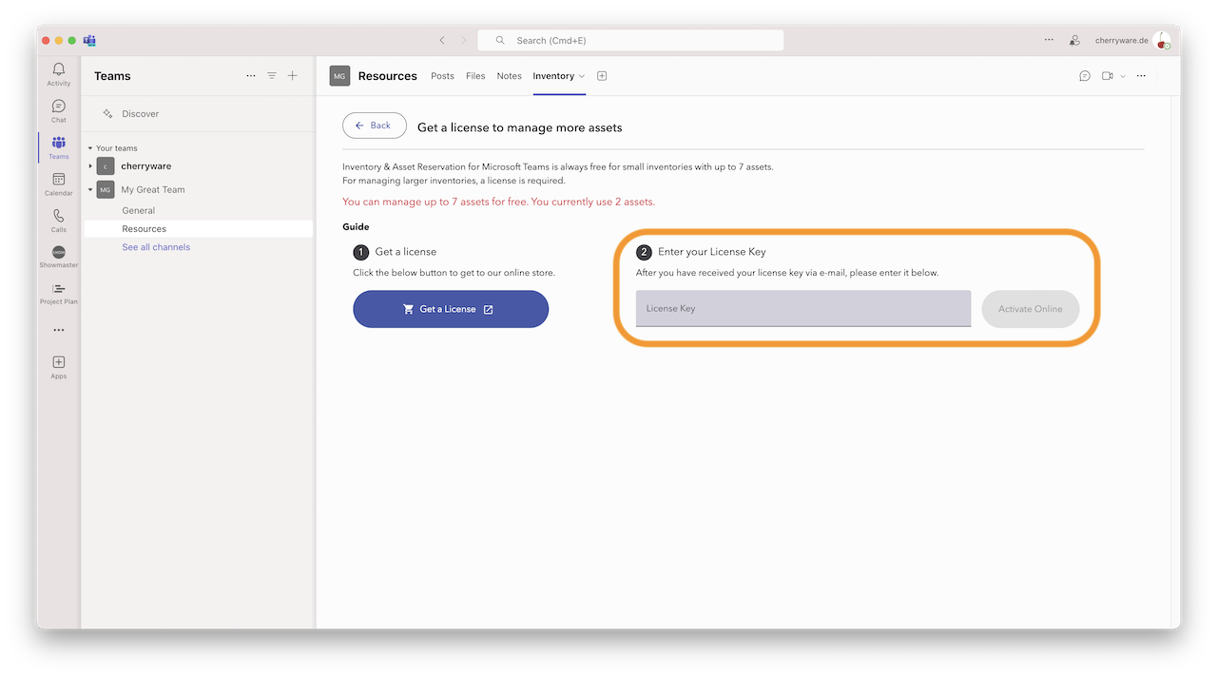
Task: Open Chat in the sidebar
Action: pyautogui.click(x=59, y=110)
